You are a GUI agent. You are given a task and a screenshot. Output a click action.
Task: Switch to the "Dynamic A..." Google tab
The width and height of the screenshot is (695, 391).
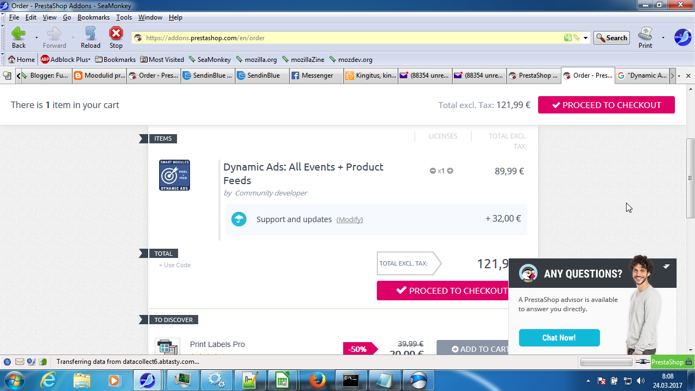click(x=642, y=76)
